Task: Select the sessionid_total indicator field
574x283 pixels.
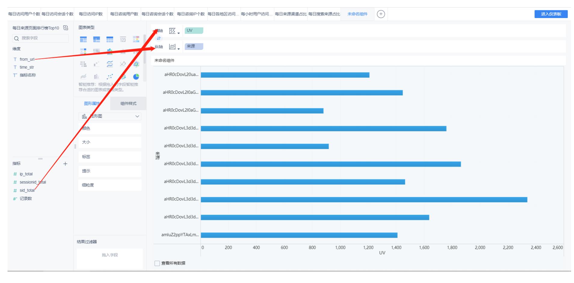Action: tap(33, 182)
